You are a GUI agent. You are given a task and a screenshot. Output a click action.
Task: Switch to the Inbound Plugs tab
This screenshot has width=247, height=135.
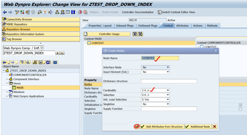[125, 26]
